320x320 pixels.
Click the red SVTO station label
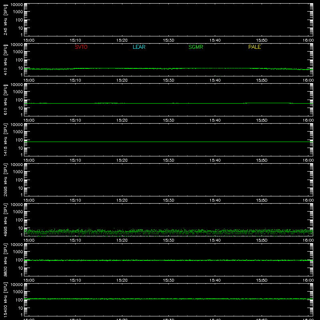(x=81, y=47)
